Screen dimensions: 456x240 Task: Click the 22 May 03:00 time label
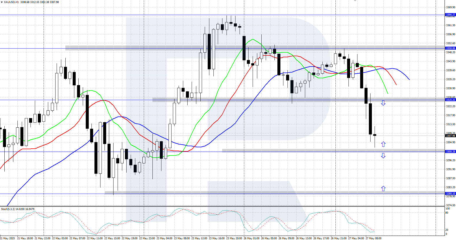point(60,238)
